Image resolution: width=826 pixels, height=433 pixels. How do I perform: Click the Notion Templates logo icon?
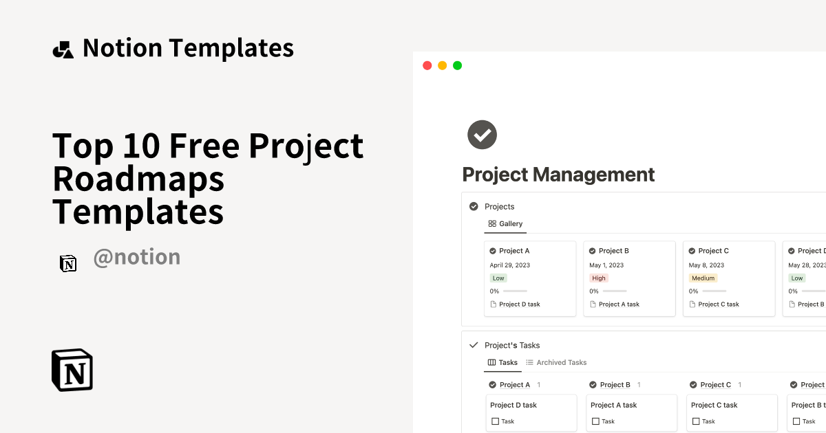coord(63,47)
